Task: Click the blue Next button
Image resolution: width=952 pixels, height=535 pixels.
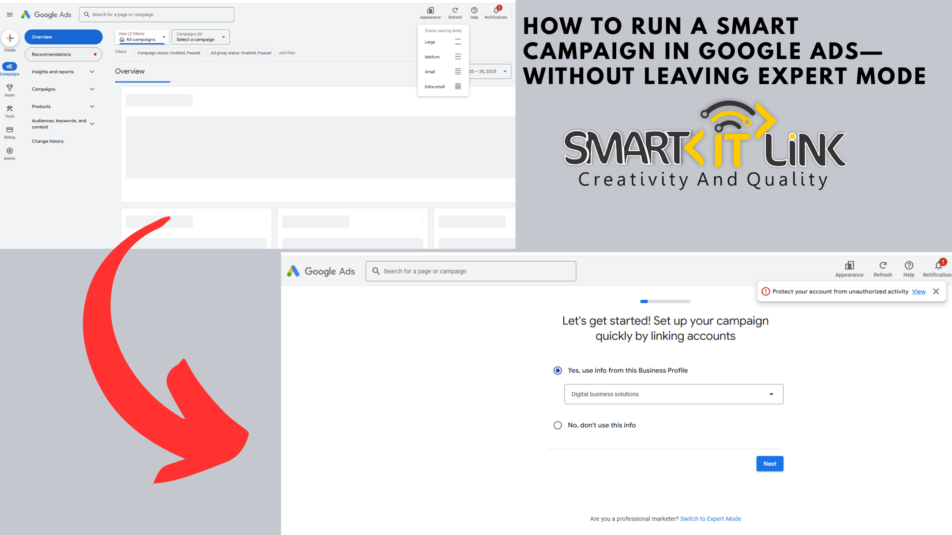Action: click(769, 464)
